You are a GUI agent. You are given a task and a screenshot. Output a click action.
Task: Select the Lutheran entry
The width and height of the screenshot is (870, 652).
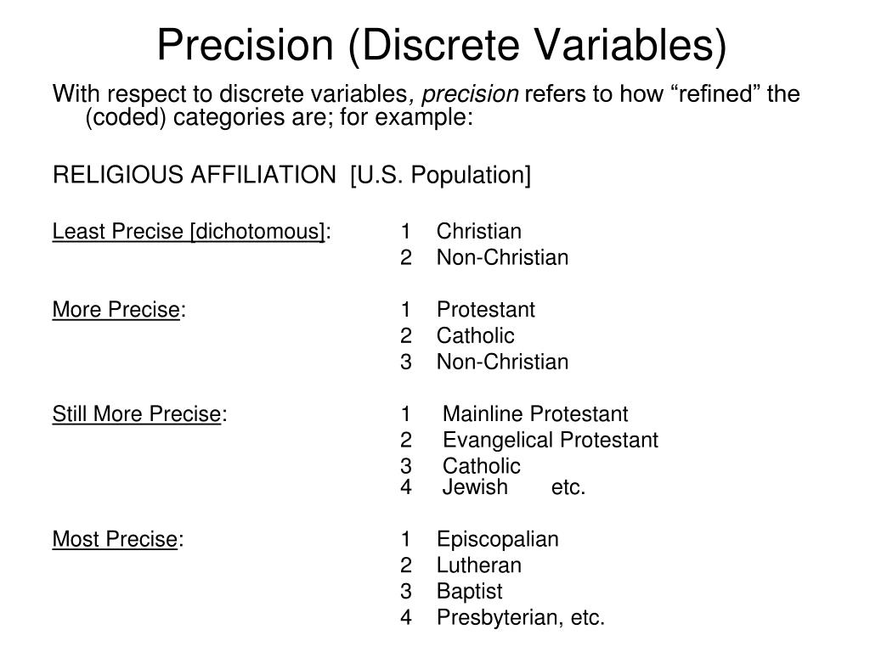click(479, 565)
